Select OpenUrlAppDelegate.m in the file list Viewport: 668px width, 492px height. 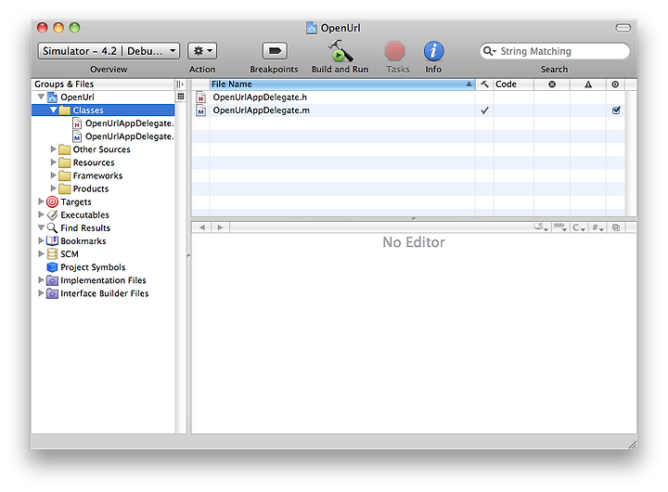click(x=261, y=110)
